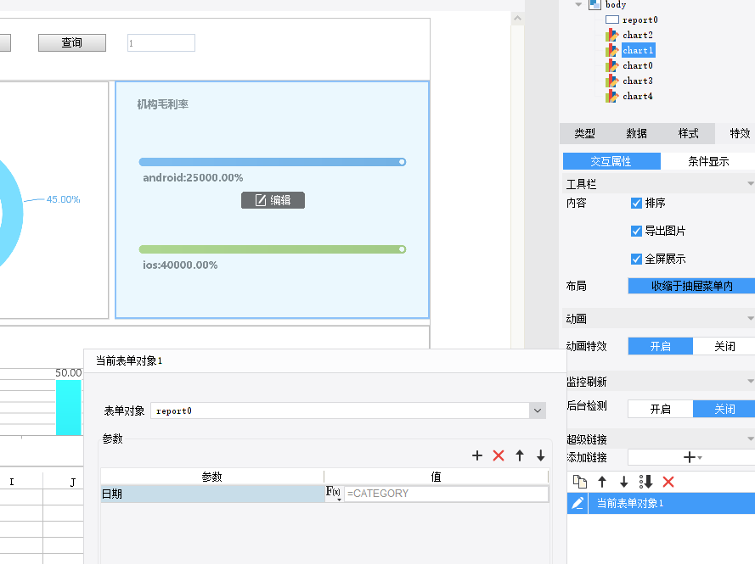
Task: Collapse the 超级链接 section
Action: 750,438
